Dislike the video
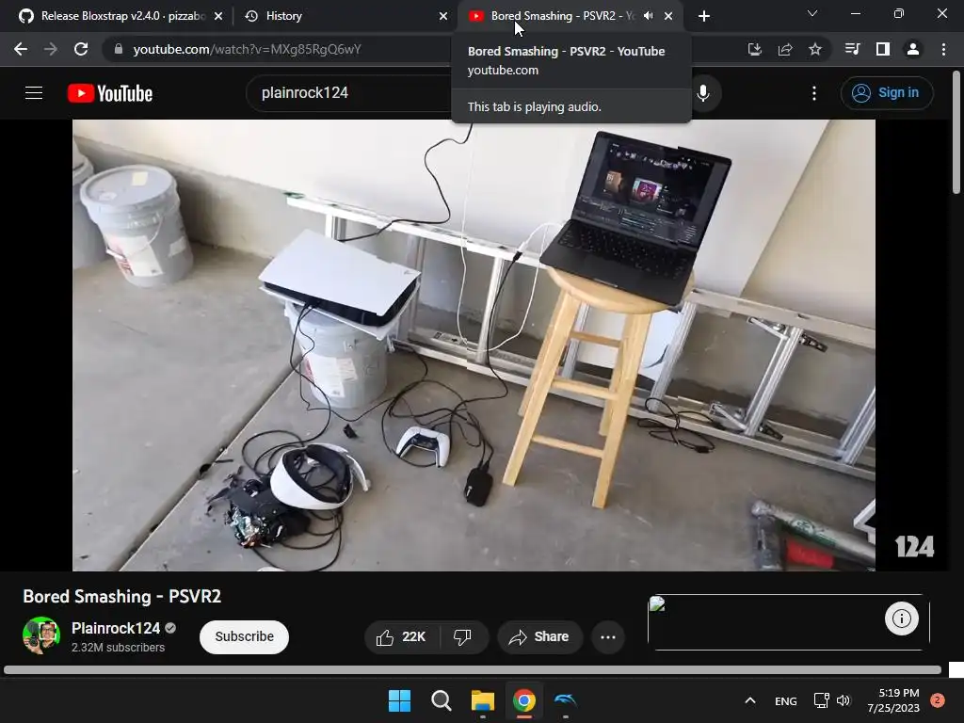 (x=462, y=637)
